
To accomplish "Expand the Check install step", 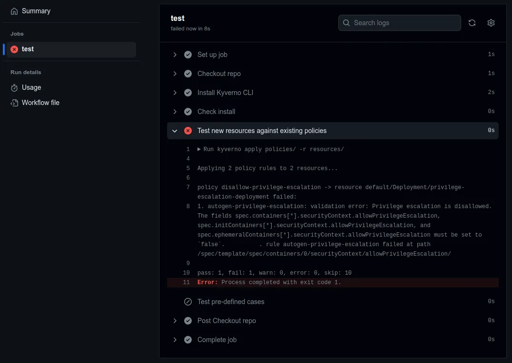I will (x=175, y=112).
